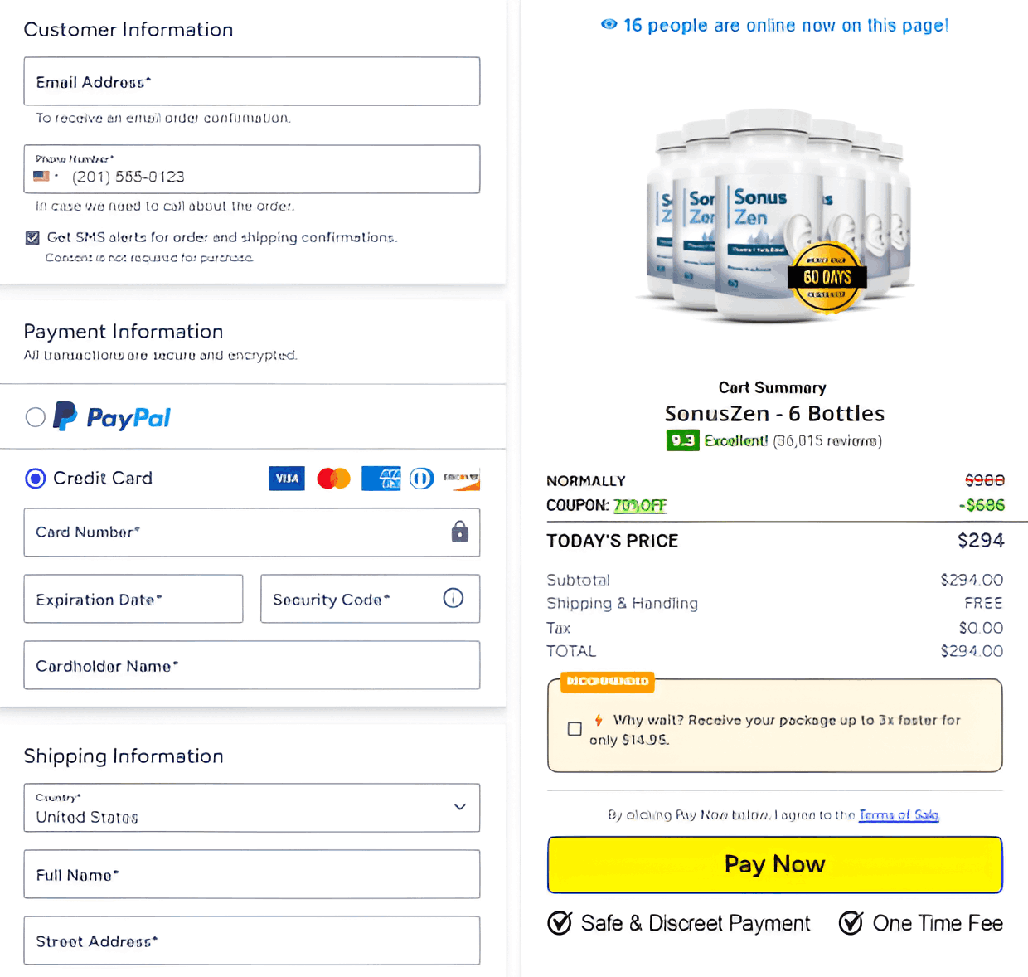This screenshot has height=977, width=1028.
Task: Uncheck the SMS alerts checkbox
Action: (x=32, y=238)
